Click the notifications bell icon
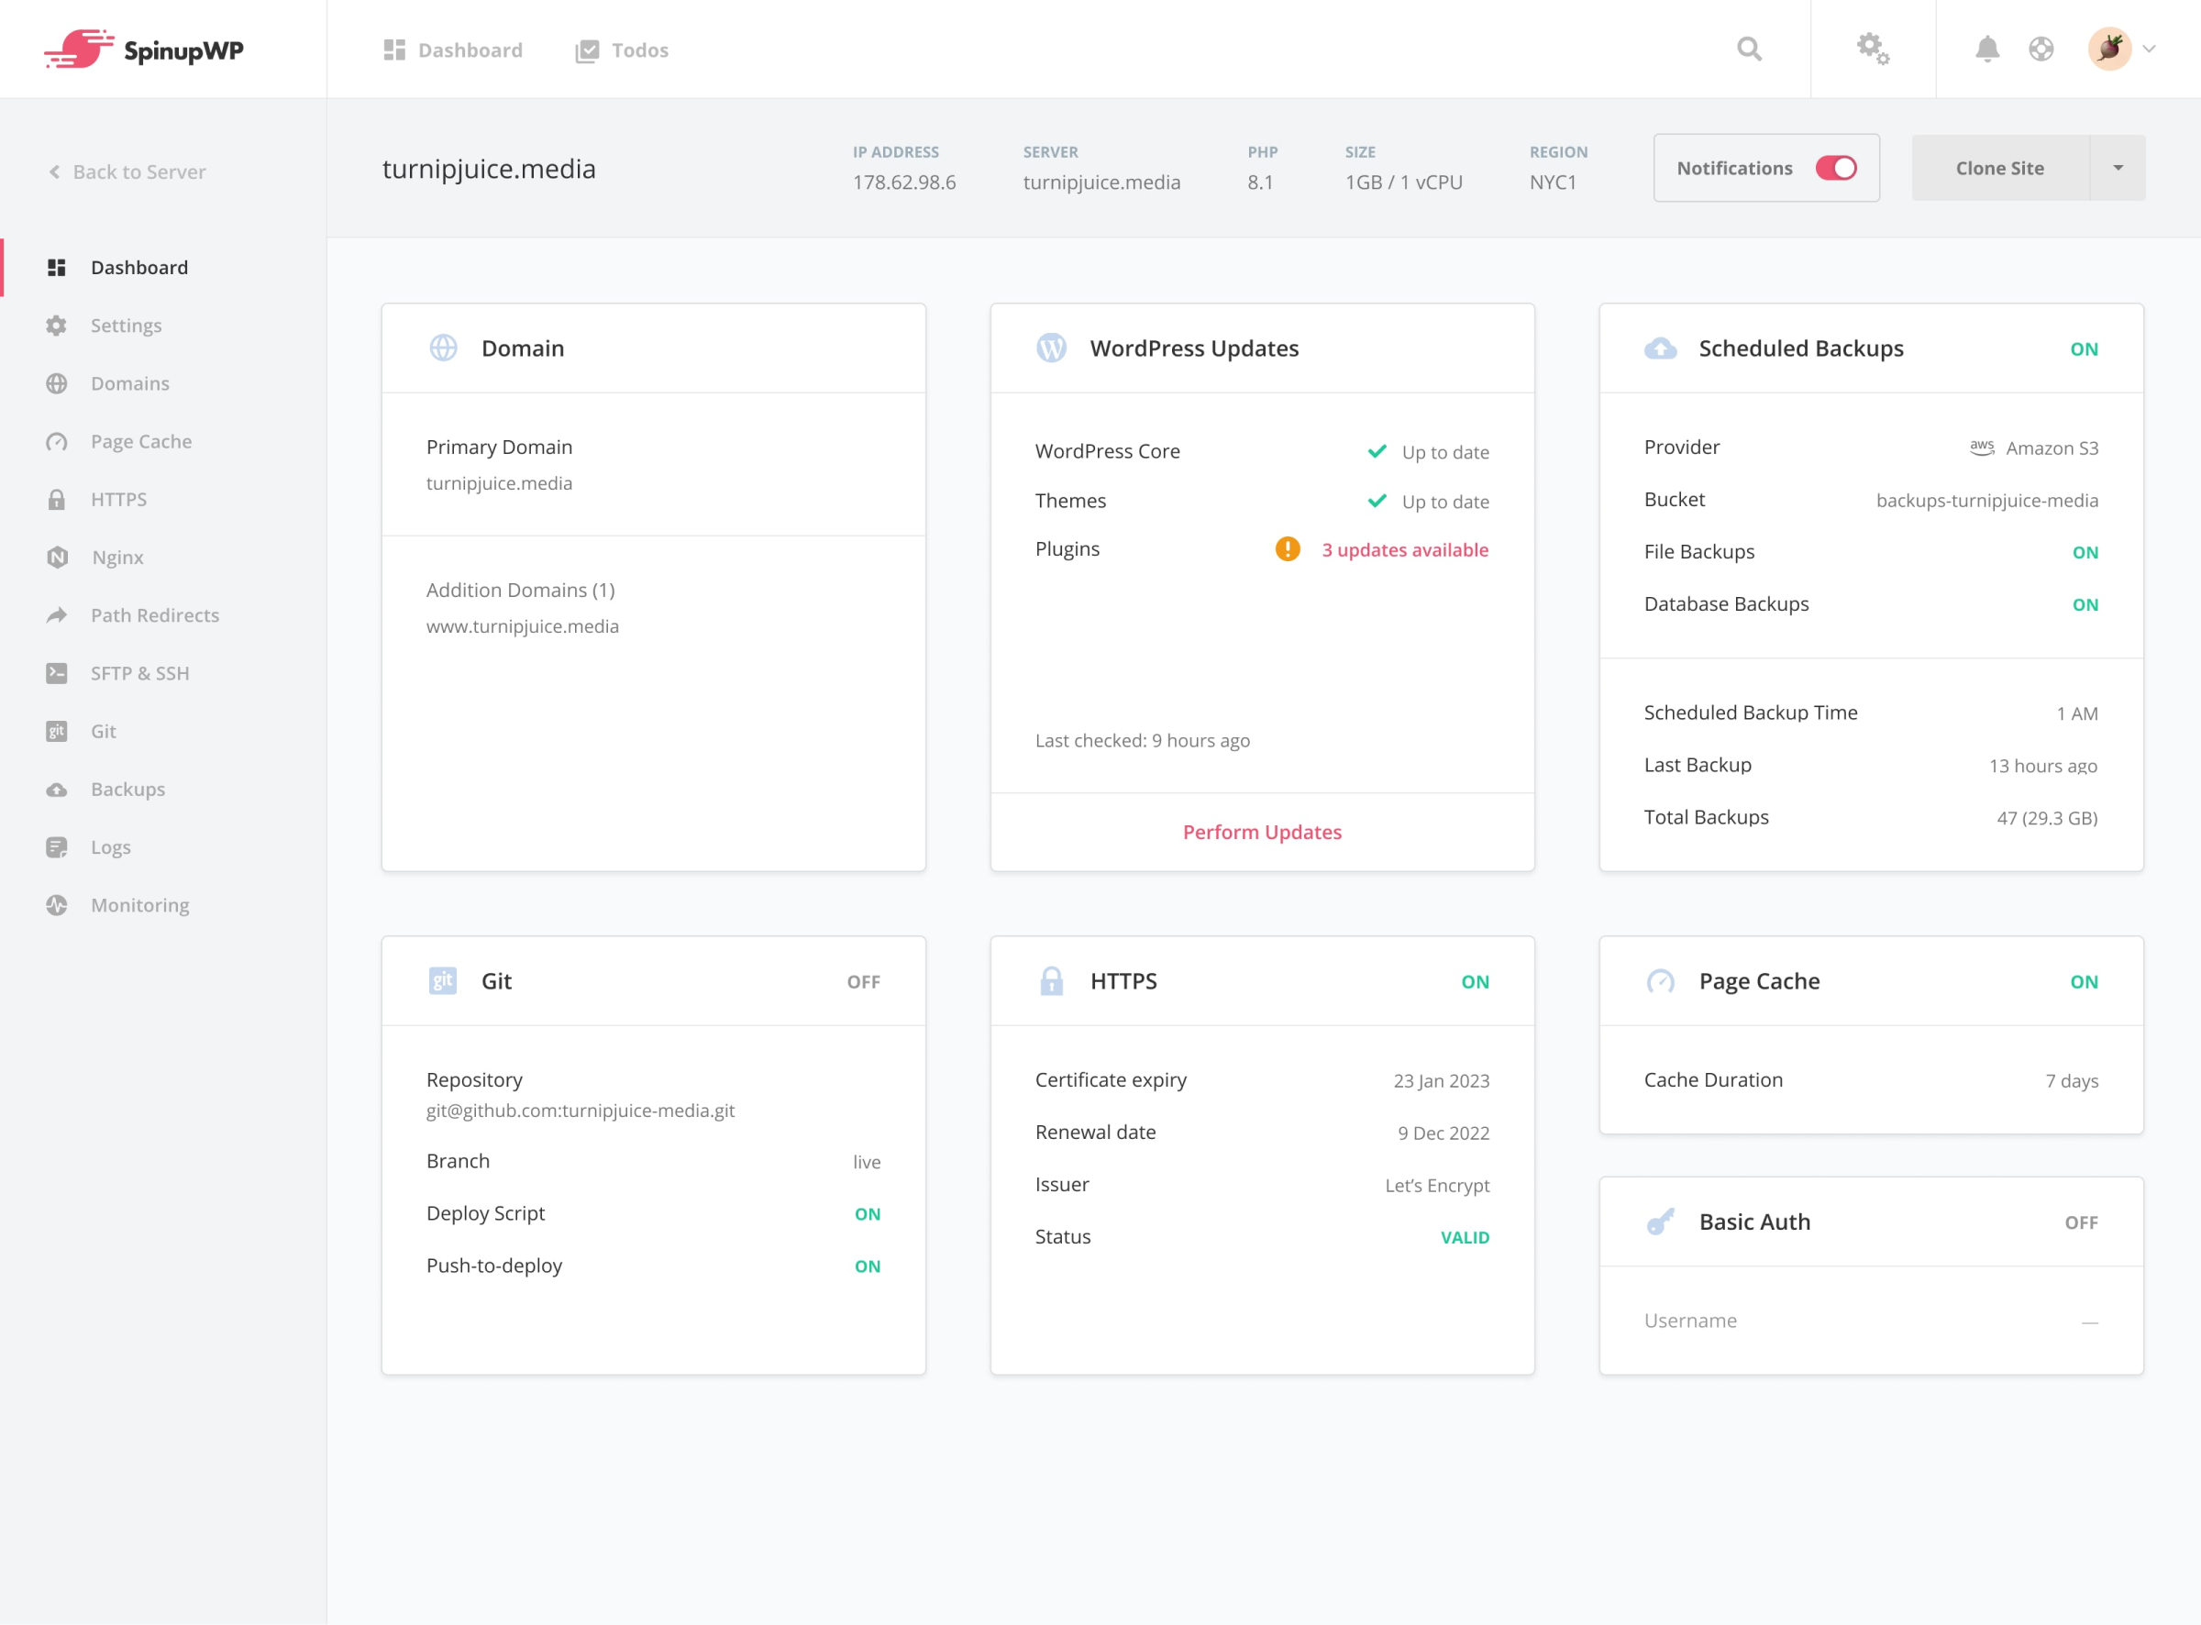Viewport: 2201px width, 1625px height. pos(1986,49)
